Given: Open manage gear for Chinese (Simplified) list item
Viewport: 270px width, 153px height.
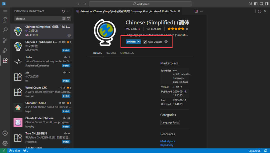Looking at the screenshot, I should click(x=69, y=35).
